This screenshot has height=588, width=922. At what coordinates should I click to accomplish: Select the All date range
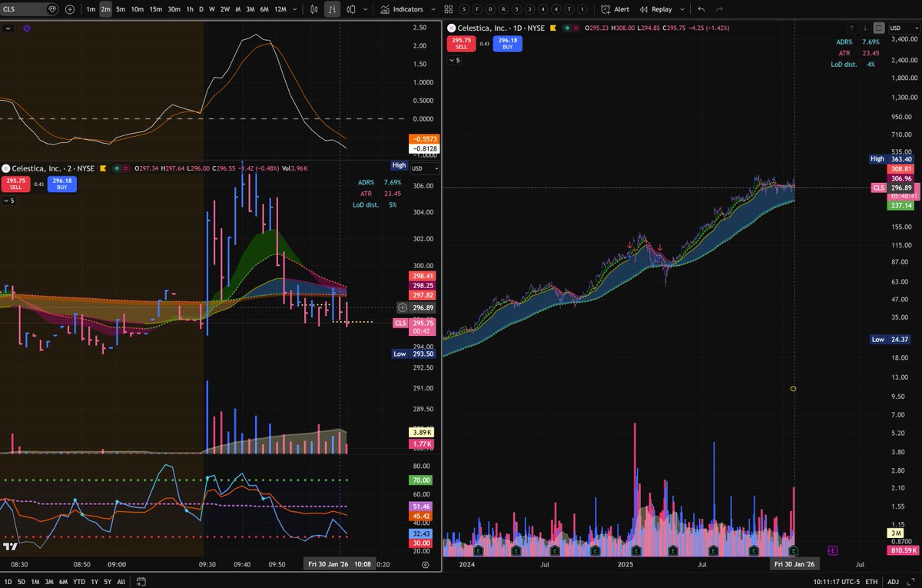[x=121, y=582]
